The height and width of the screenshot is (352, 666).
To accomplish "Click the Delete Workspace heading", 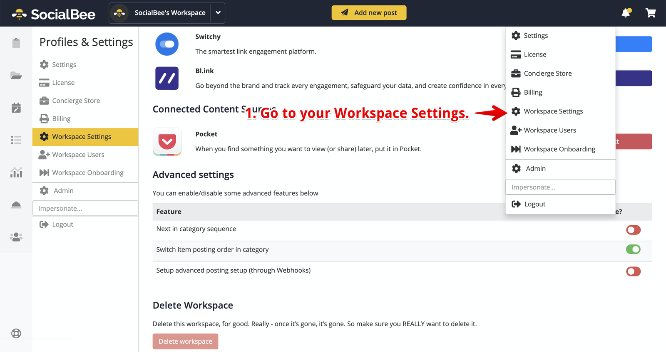I will pos(193,305).
